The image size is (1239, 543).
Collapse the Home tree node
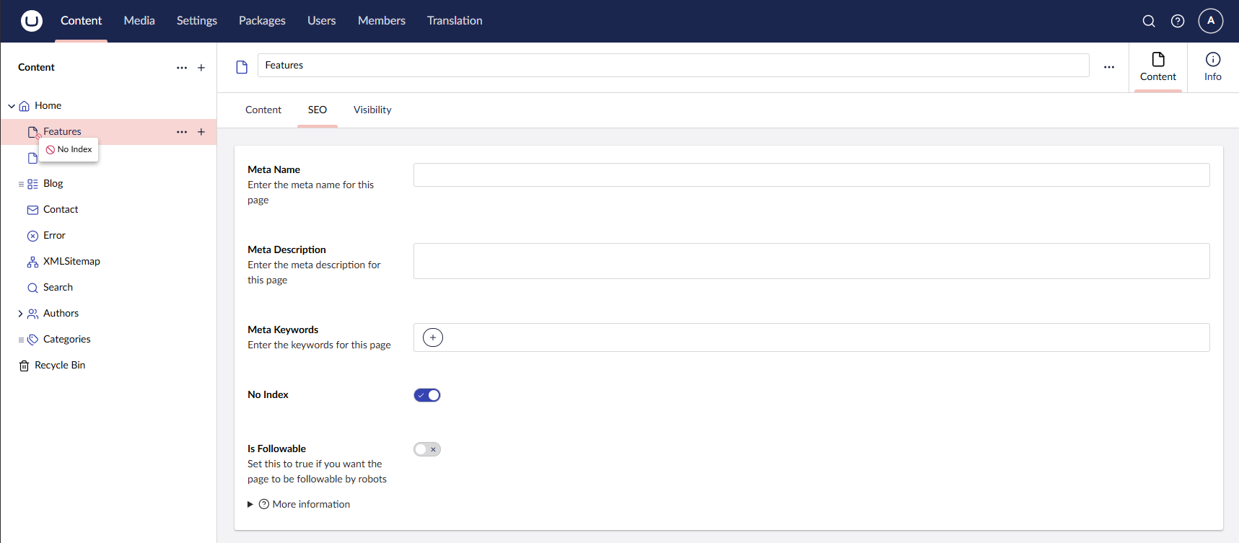point(12,106)
